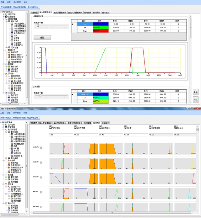
Task: Click 泡沫图像分析 icon in lower window tree
Action: tap(9, 172)
